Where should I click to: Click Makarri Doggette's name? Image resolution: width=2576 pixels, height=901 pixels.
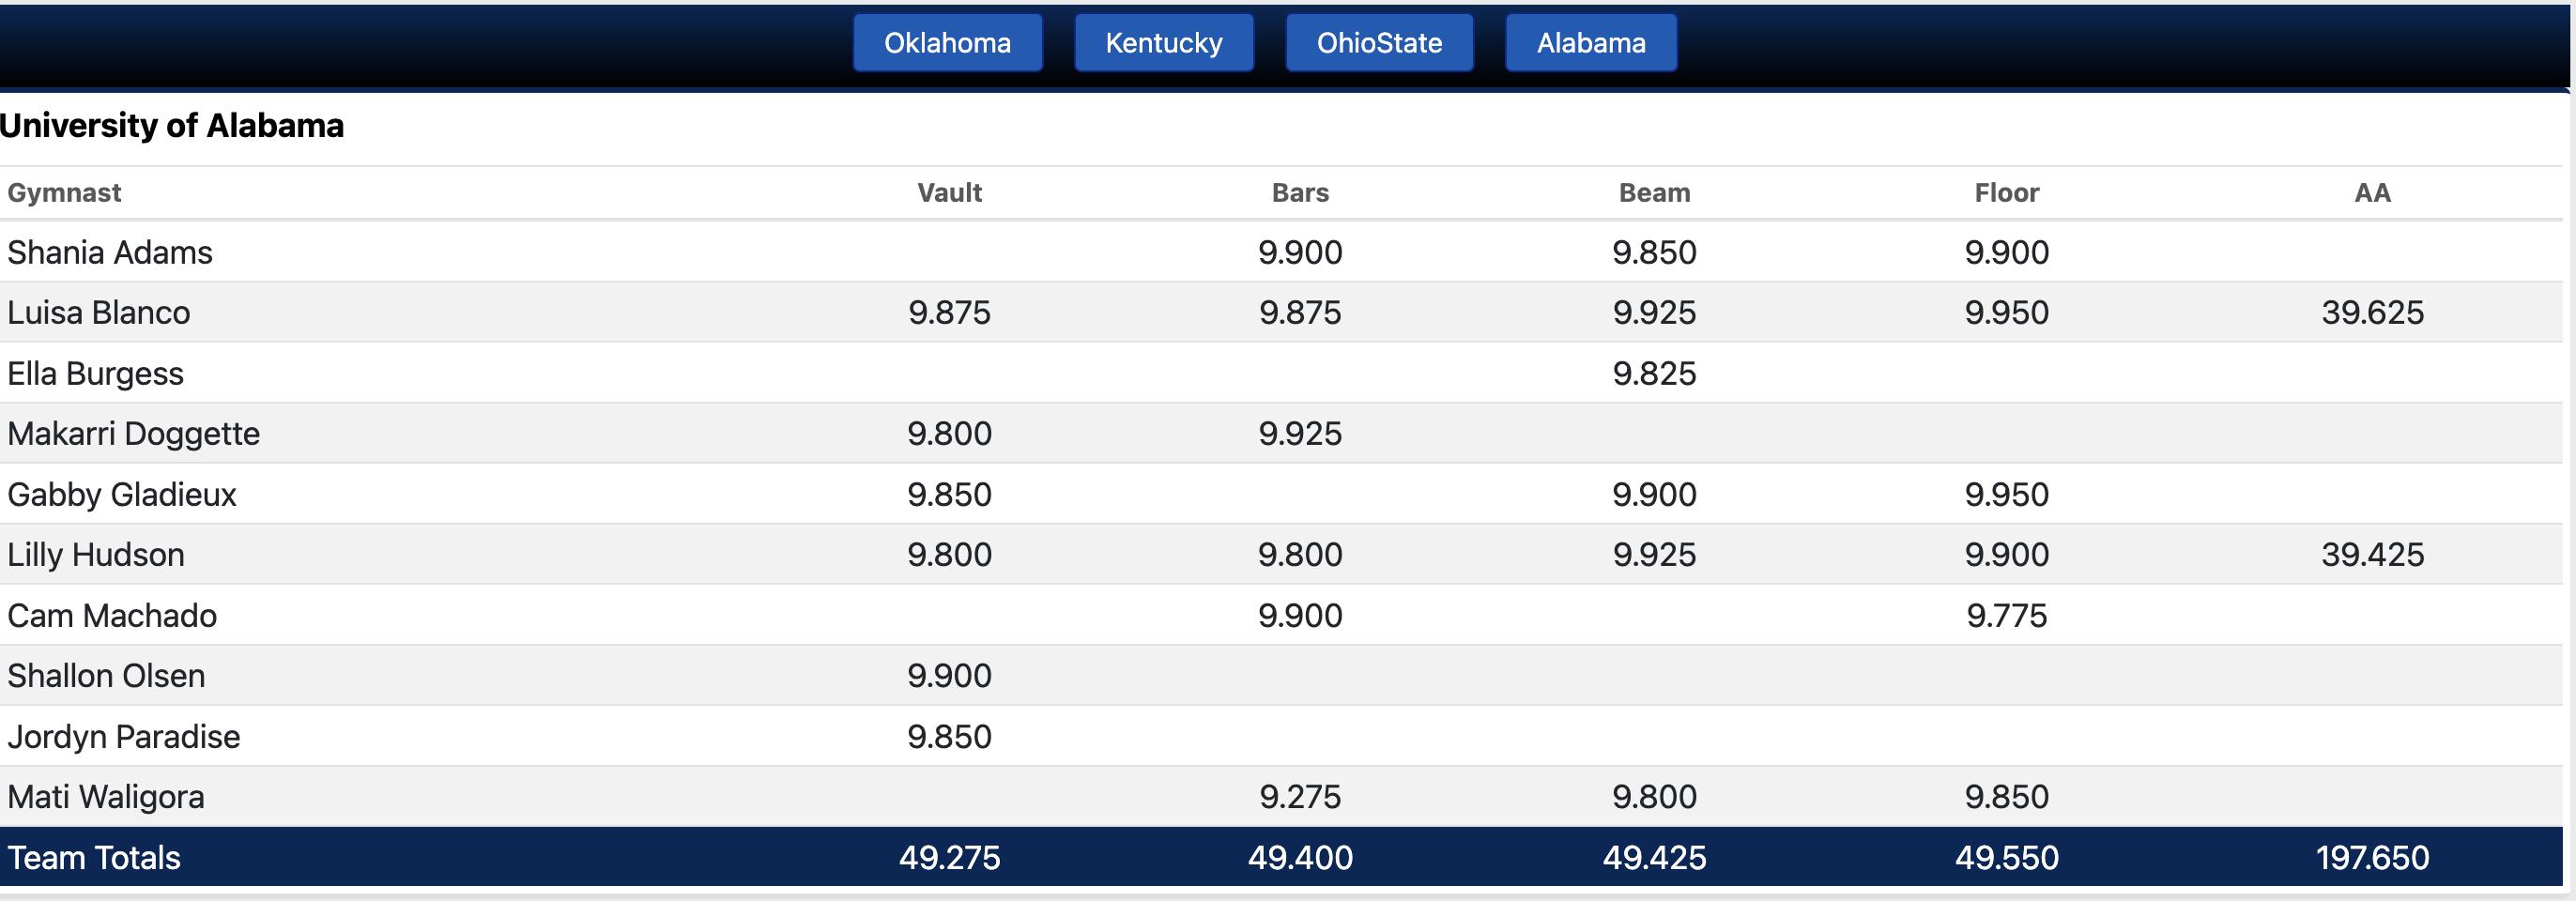pyautogui.click(x=133, y=433)
